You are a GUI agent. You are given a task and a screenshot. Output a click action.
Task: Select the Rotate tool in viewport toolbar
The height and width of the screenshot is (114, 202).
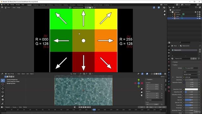pos(3,92)
